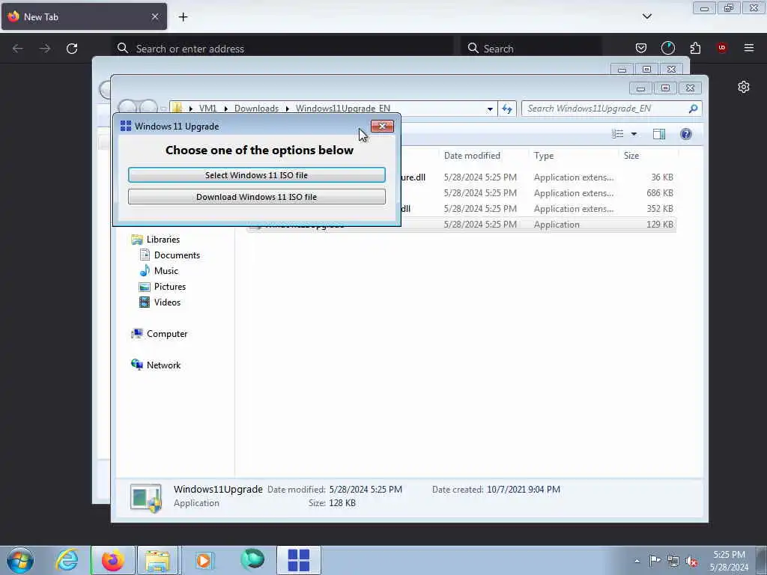Click the Firefox address bar
This screenshot has width=767, height=575.
(x=282, y=49)
